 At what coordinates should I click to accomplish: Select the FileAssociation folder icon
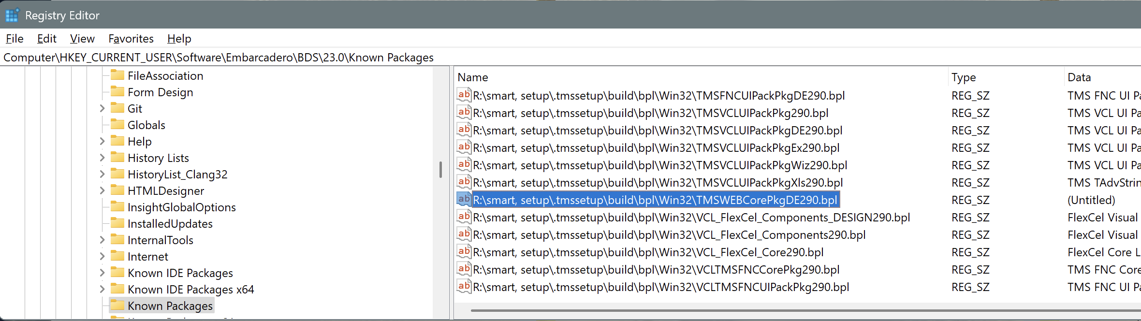pyautogui.click(x=117, y=75)
